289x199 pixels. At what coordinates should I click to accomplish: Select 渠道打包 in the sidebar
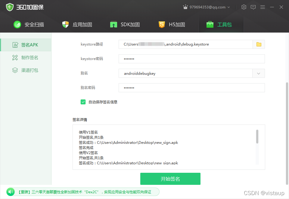[26, 70]
